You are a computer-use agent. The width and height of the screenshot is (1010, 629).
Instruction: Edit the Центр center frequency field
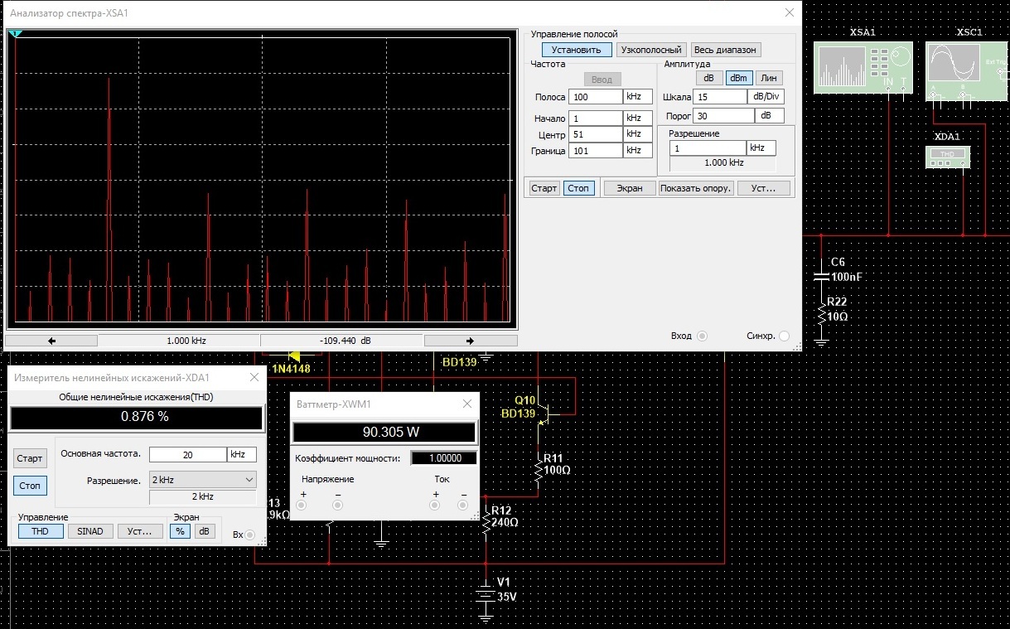click(596, 134)
